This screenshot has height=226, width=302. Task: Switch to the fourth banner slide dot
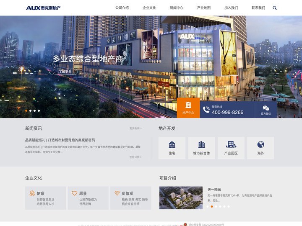coord(39,110)
